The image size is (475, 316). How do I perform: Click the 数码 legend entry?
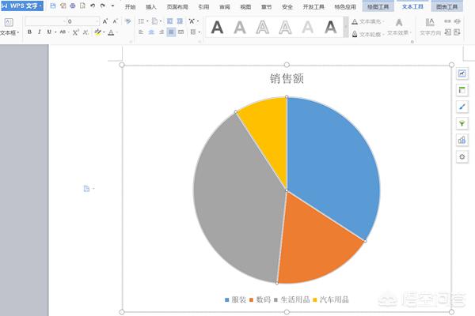[260, 299]
